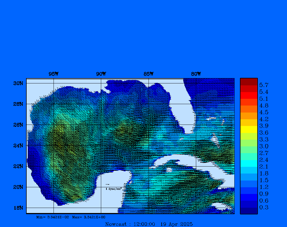The width and height of the screenshot is (287, 227).
Task: Select the cyan color bar band below 2.4
Action: coord(249,163)
